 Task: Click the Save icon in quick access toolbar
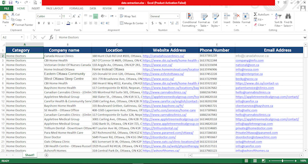pos(10,3)
